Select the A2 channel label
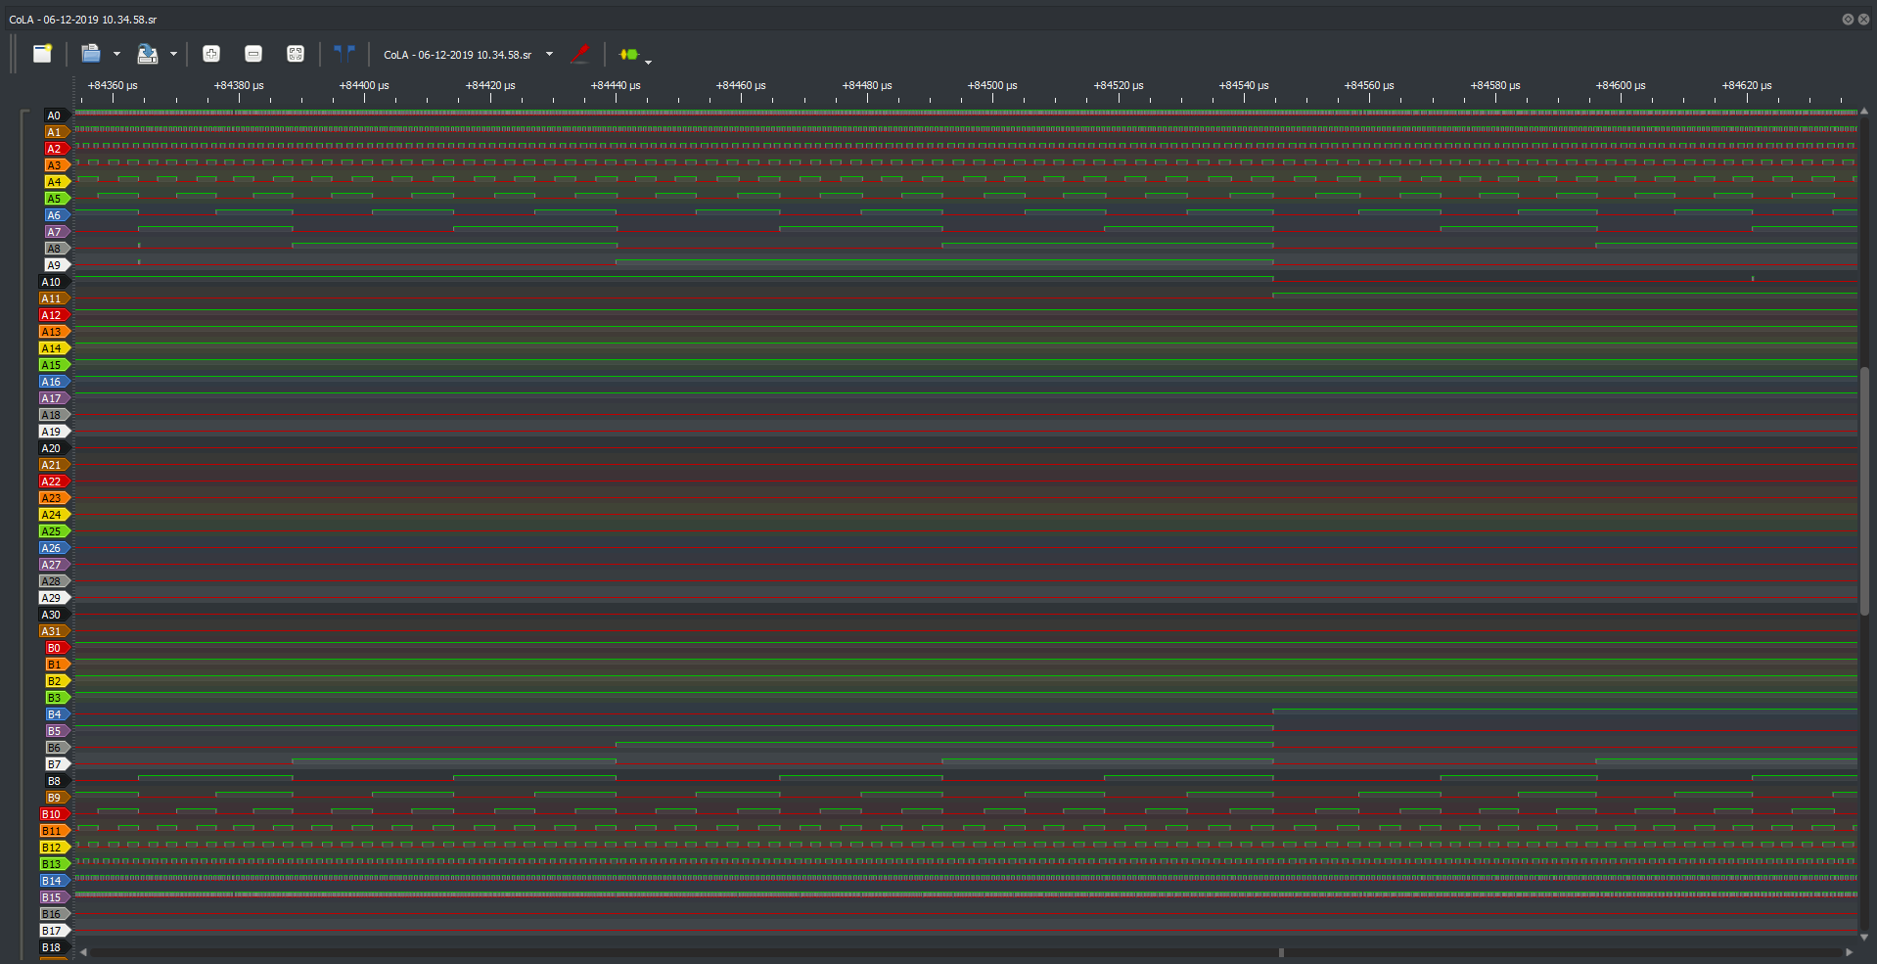The image size is (1877, 964). 56,149
